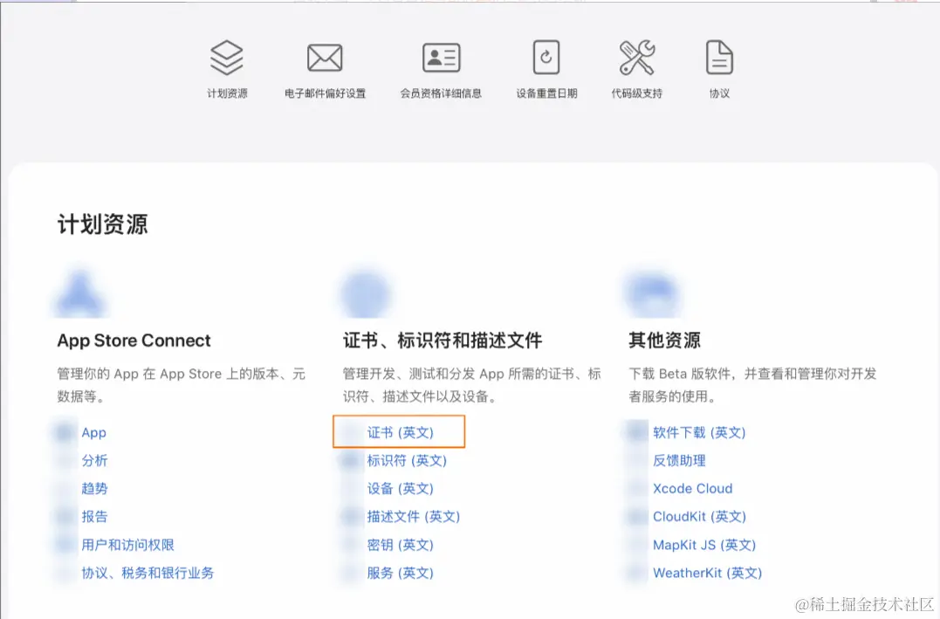
Task: Click the App Store Connect heading
Action: (x=134, y=340)
